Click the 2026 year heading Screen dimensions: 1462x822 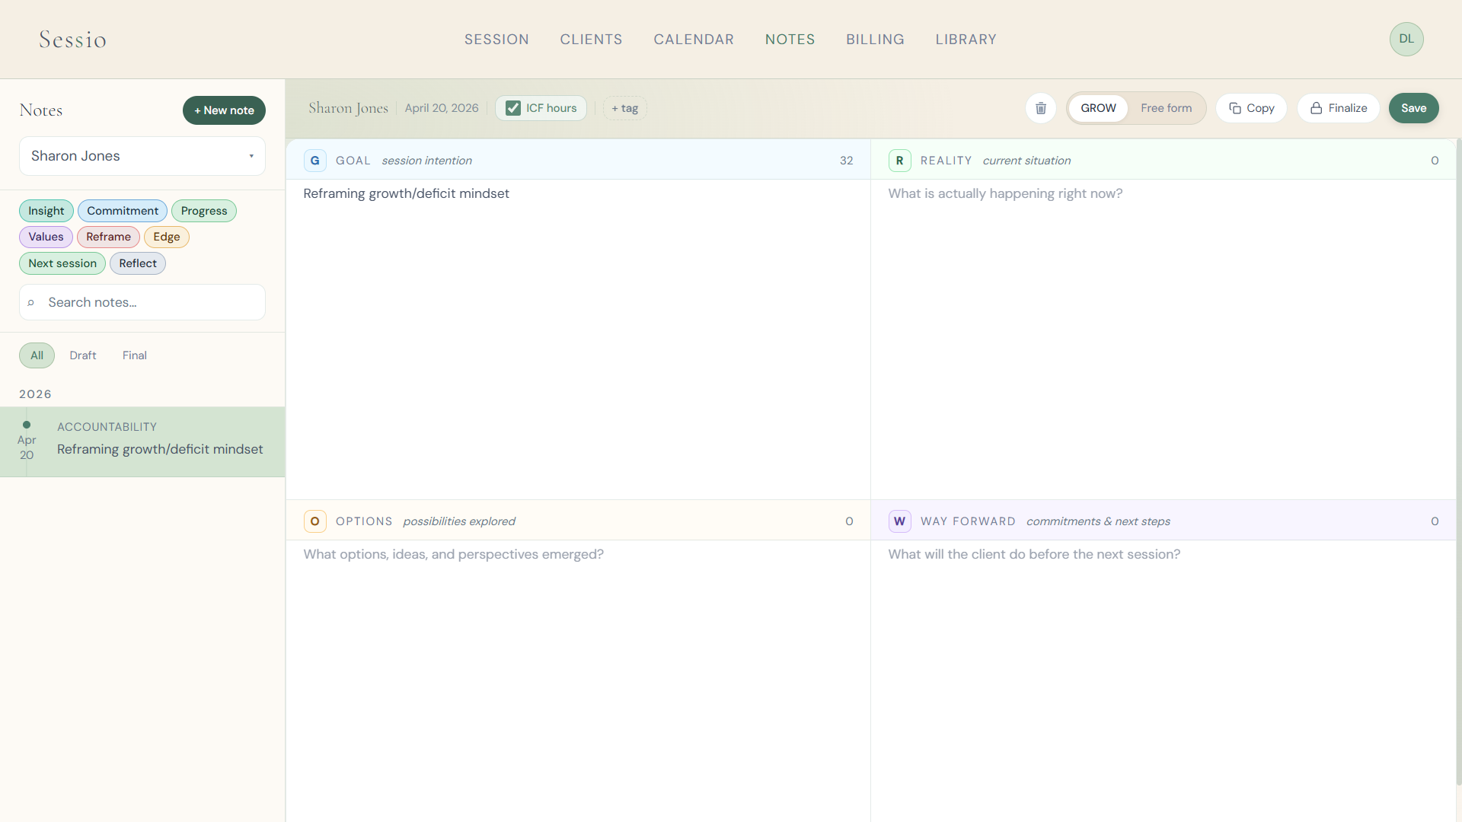point(36,394)
